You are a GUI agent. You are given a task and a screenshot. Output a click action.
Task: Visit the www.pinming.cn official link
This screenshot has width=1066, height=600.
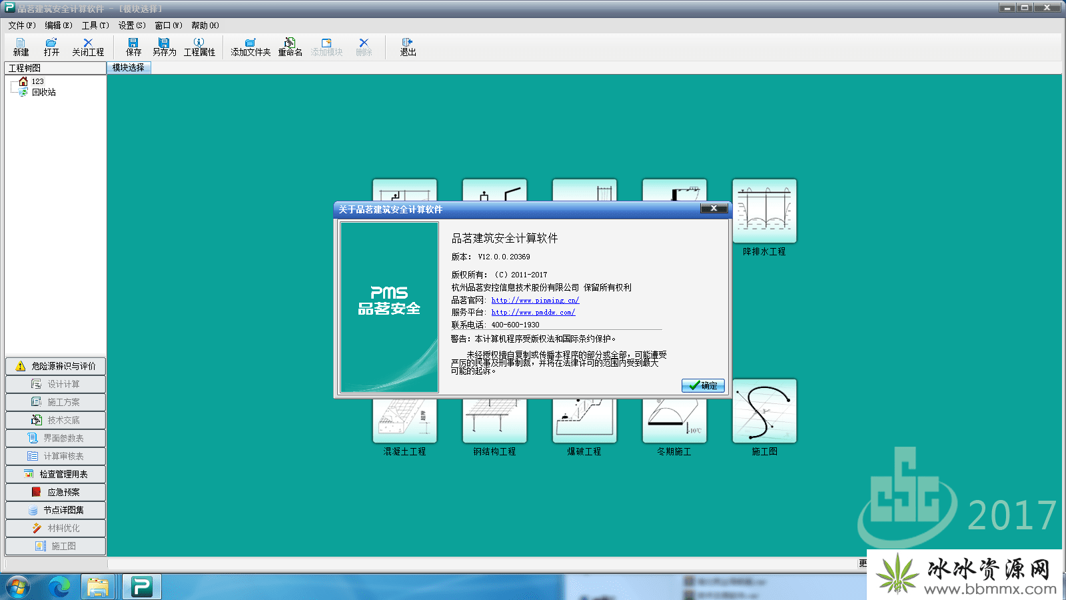click(x=535, y=300)
